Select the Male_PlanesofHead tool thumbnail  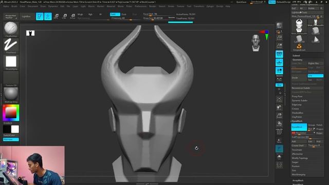click(x=299, y=27)
